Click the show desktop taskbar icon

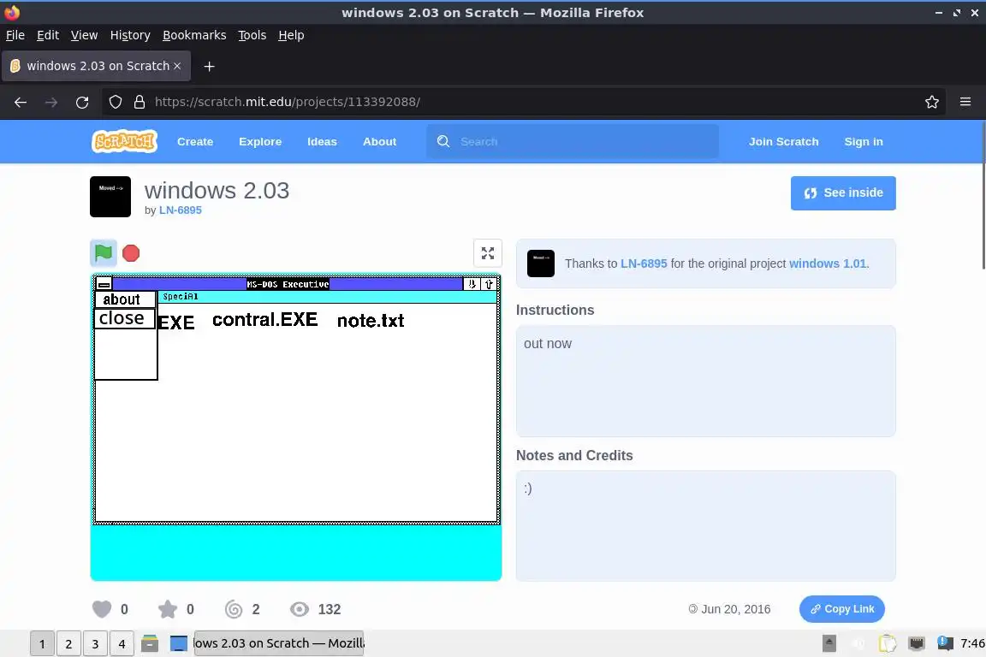pos(179,643)
